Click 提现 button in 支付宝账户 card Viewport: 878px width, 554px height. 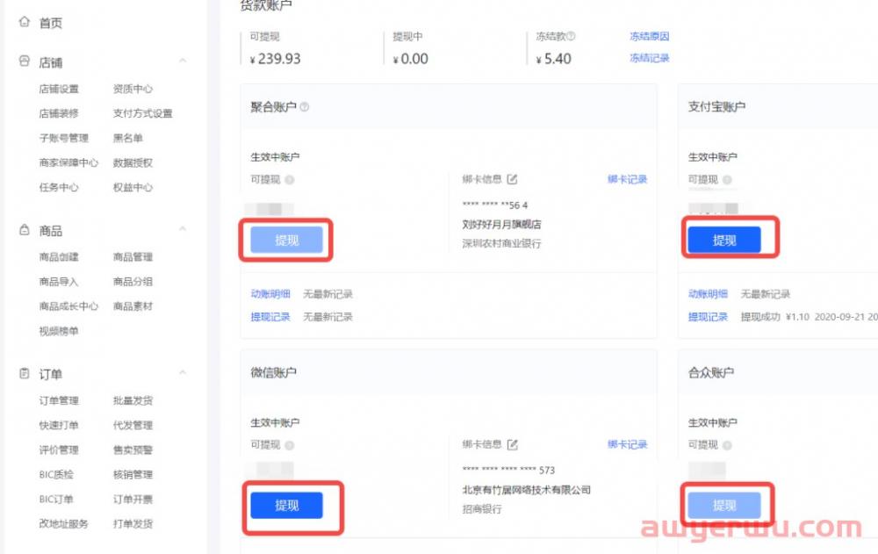(724, 241)
